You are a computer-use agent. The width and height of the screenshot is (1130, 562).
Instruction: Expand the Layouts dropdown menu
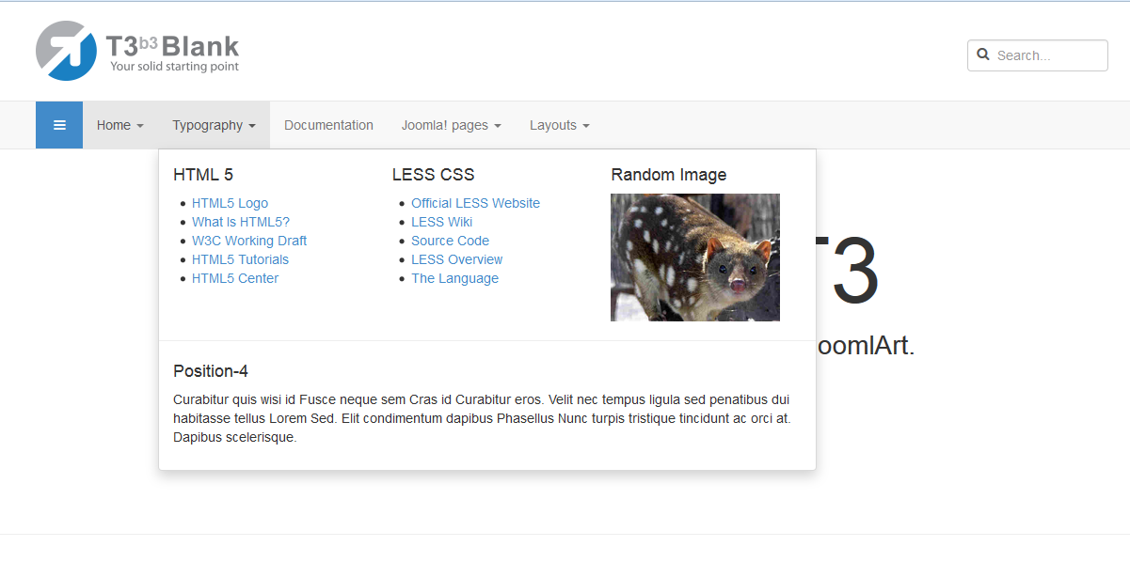[560, 125]
